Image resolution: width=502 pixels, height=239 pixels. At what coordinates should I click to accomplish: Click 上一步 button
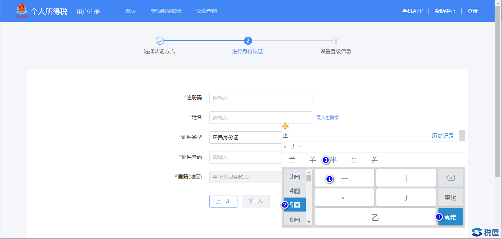pyautogui.click(x=223, y=201)
